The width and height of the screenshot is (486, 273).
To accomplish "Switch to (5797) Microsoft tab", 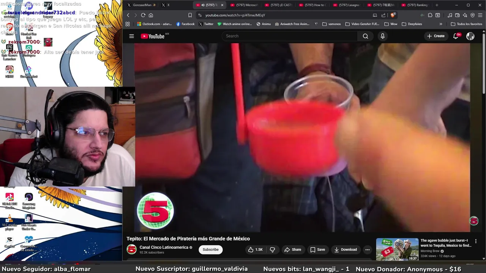I will (244, 5).
